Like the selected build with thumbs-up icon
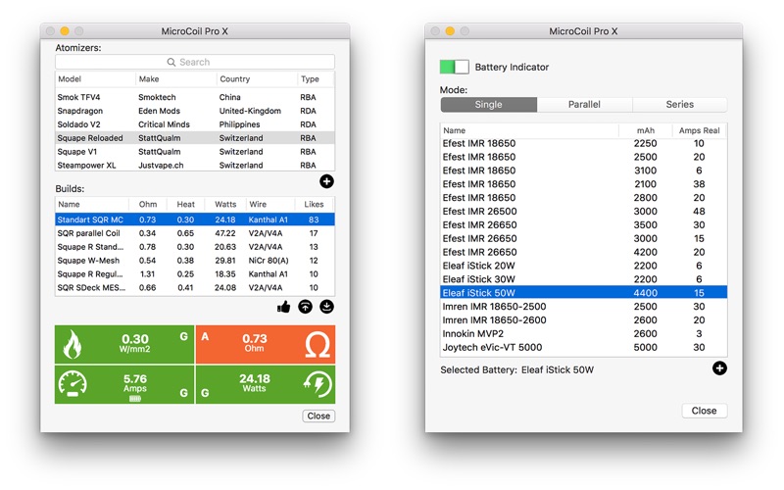Viewport: 784px width, 490px height. pos(283,307)
